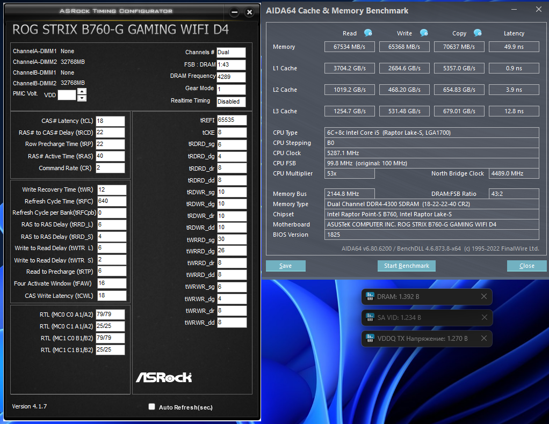Click the Gear Mode value field
Image resolution: width=549 pixels, height=424 pixels.
point(231,89)
